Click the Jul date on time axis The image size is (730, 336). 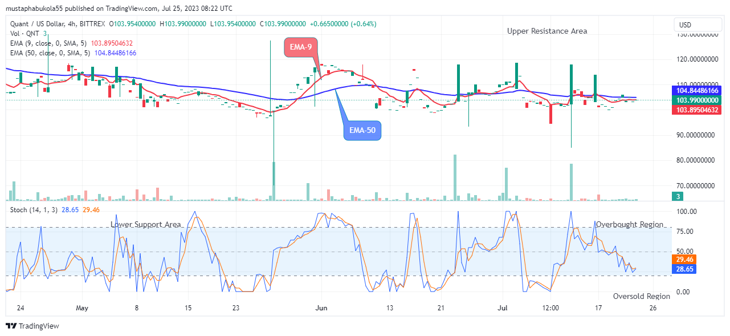click(502, 308)
